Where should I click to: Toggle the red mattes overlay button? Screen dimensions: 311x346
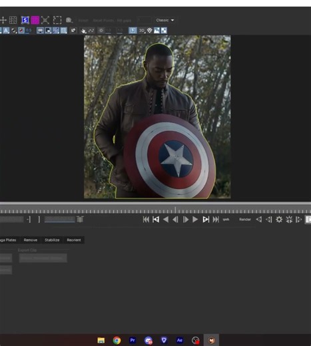(x=21, y=31)
